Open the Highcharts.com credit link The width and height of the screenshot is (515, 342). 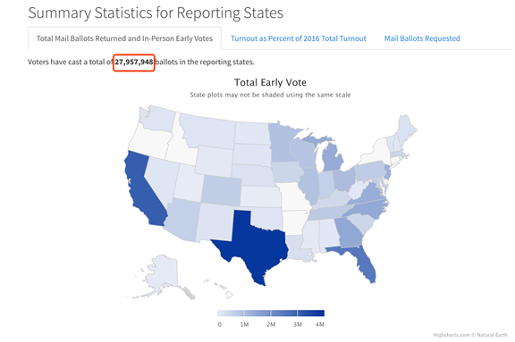pos(452,335)
